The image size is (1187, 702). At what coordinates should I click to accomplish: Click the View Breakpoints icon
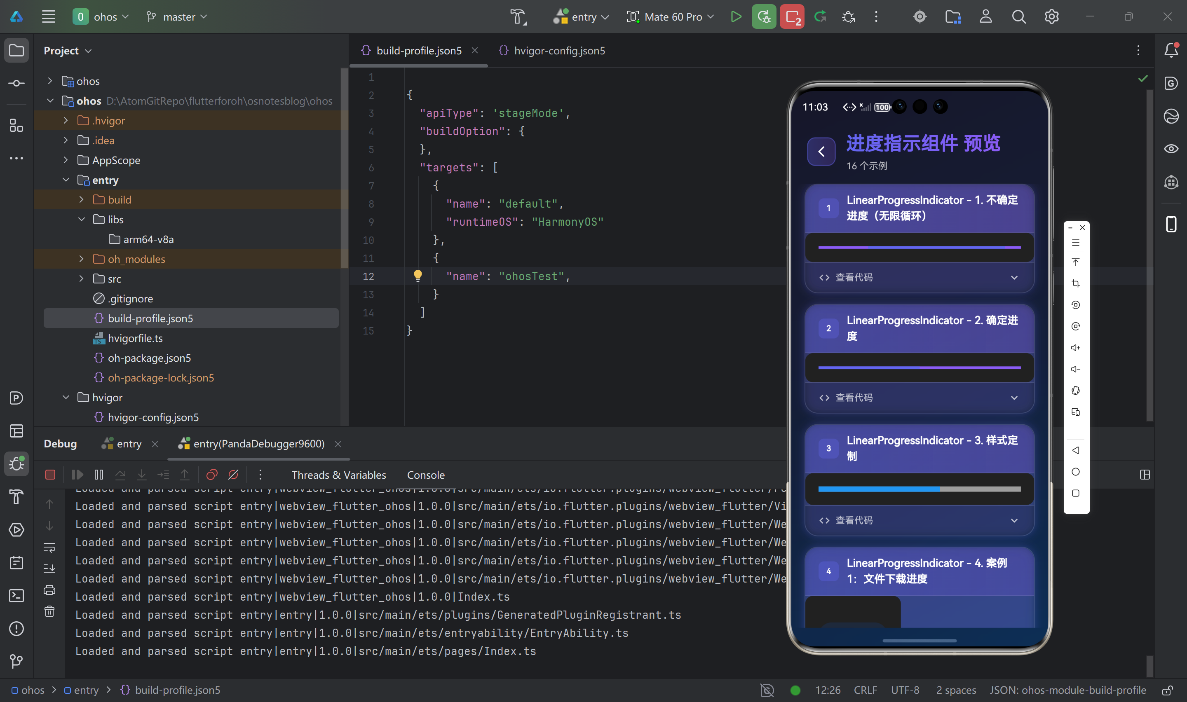212,475
